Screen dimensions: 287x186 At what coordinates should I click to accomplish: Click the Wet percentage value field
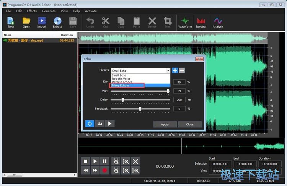point(179,91)
